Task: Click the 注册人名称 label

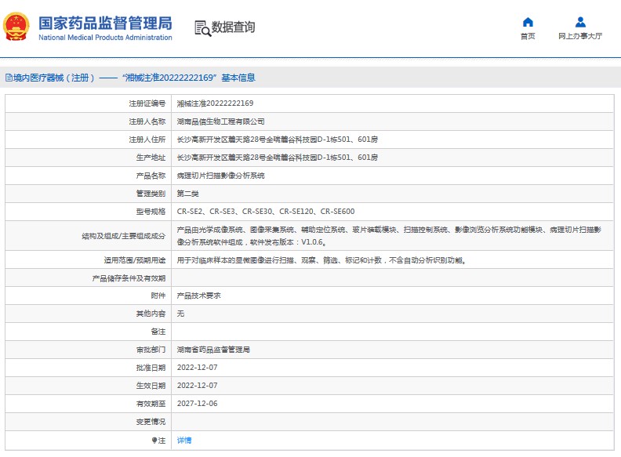Action: [147, 122]
